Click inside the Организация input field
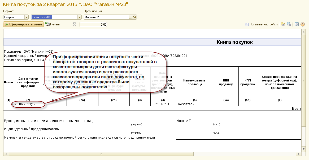This screenshot has width=309, height=160. tap(106, 17)
